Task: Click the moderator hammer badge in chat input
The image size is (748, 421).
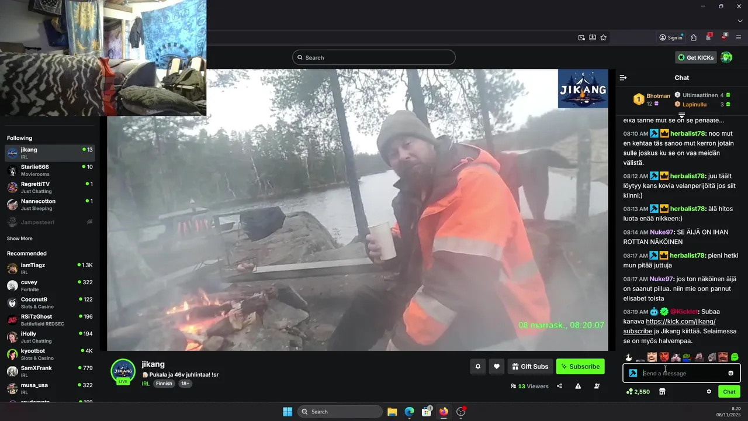Action: (633, 373)
